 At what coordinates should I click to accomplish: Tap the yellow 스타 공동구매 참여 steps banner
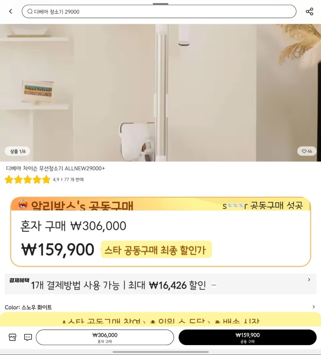pos(160,320)
